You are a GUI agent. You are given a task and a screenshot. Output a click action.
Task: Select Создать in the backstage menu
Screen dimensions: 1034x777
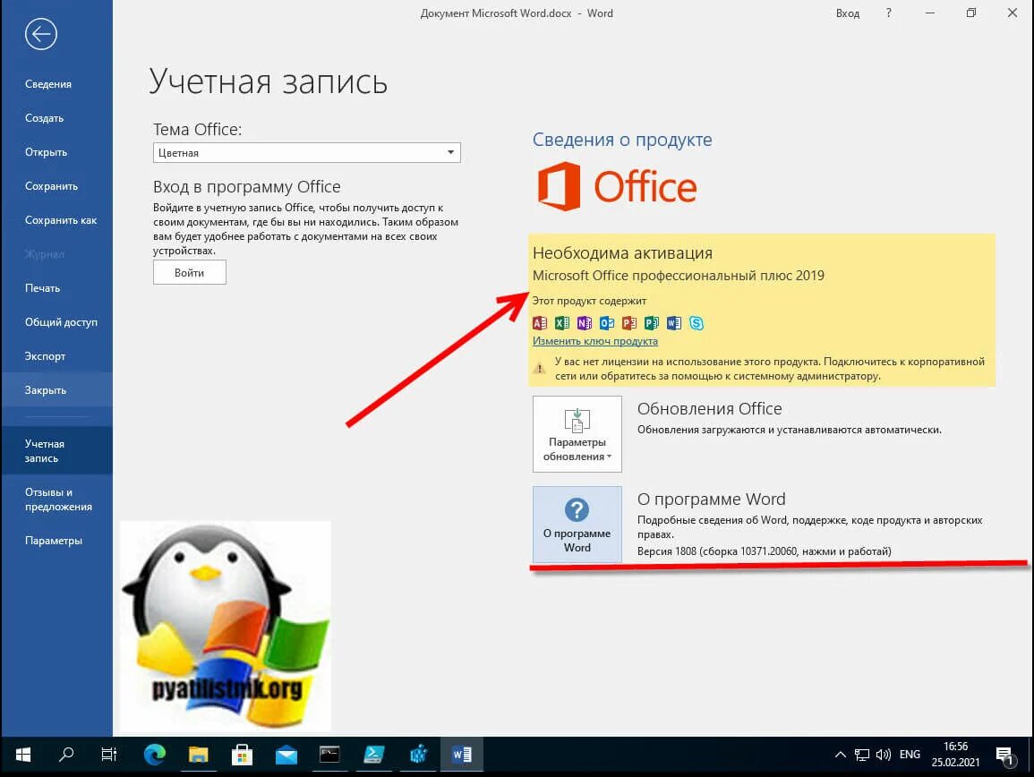44,118
